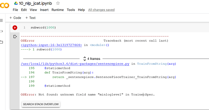This screenshot has height=110, width=209.
Task: Click the Colab logo
Action: pyautogui.click(x=5, y=5)
